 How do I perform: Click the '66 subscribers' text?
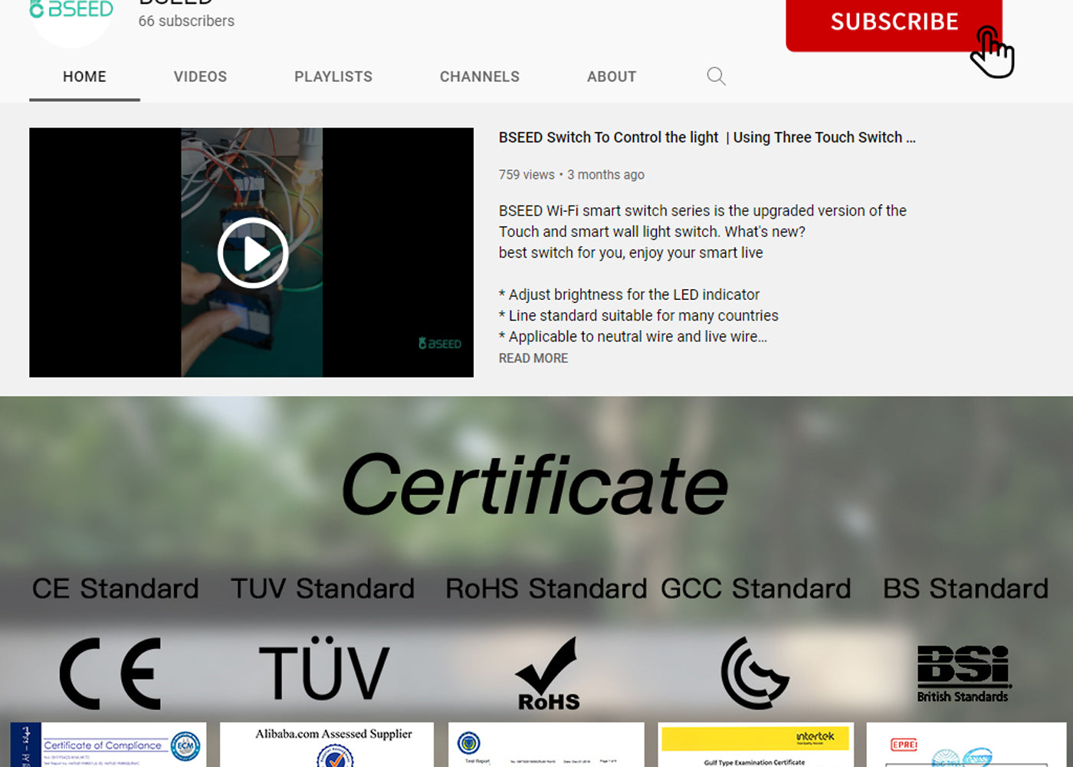pyautogui.click(x=186, y=21)
